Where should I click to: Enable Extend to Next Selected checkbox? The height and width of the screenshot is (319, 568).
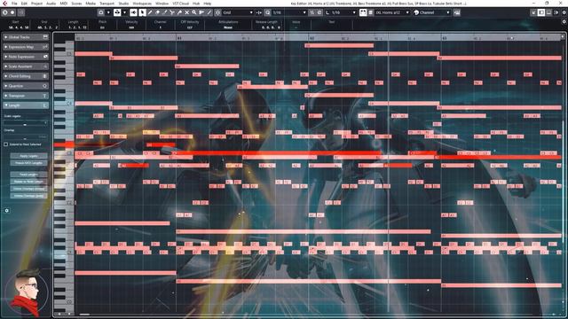(x=6, y=144)
